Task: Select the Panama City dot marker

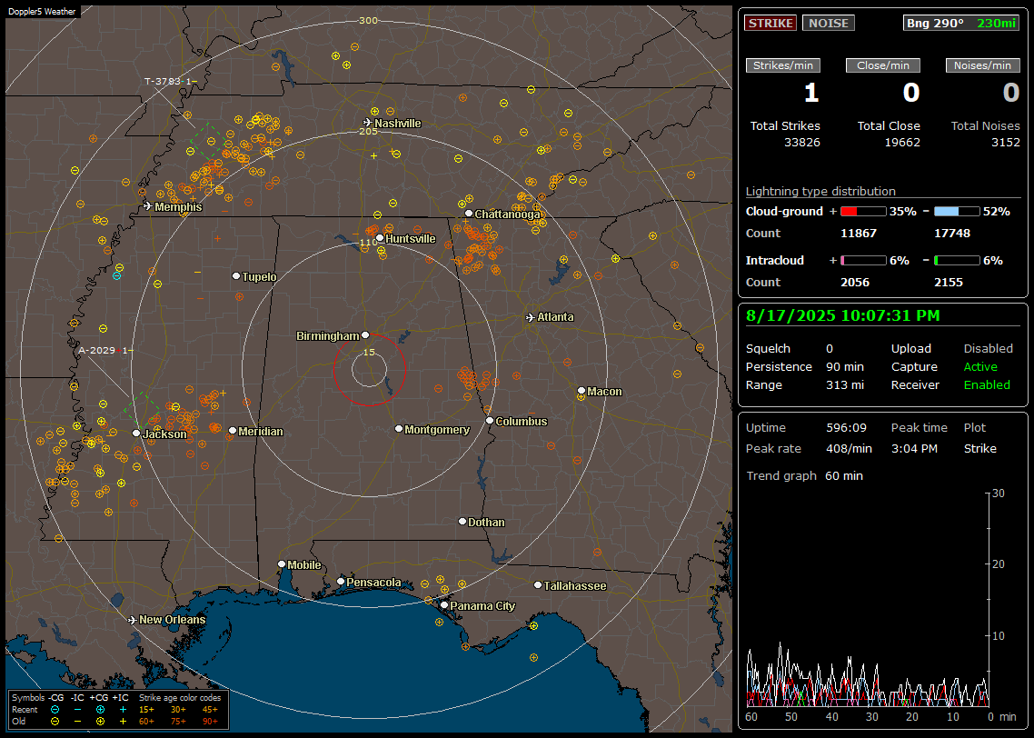Action: click(443, 604)
